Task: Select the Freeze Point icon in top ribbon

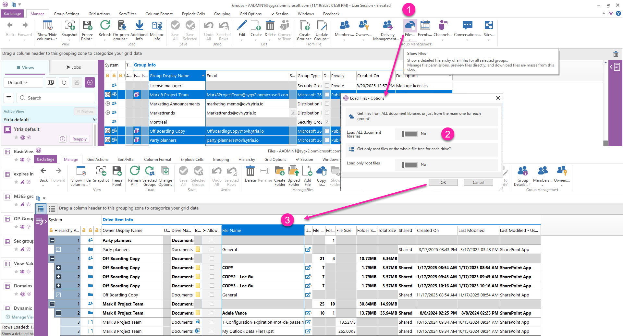Action: 87,26
